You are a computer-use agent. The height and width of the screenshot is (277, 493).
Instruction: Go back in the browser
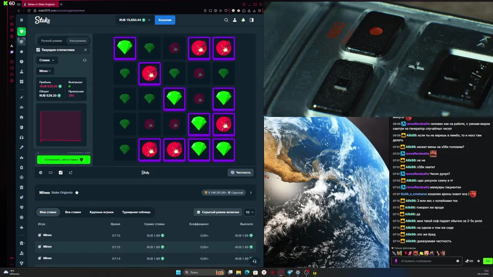point(18,10)
